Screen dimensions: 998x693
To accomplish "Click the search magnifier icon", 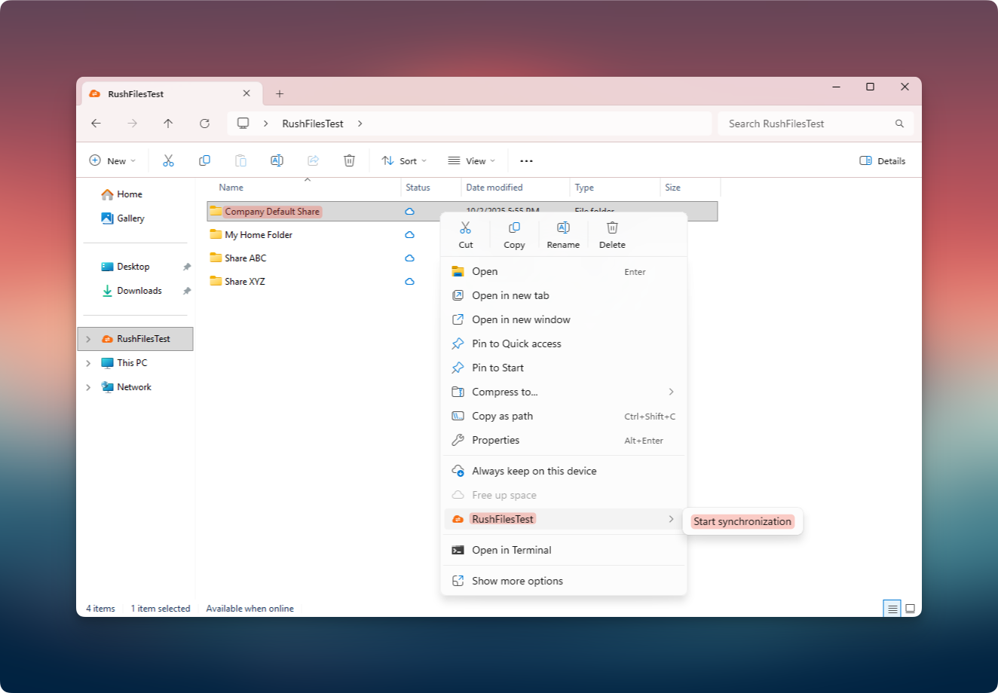I will [x=899, y=124].
